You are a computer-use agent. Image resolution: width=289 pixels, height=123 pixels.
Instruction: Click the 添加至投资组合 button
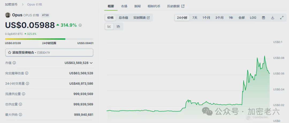tap(49, 53)
